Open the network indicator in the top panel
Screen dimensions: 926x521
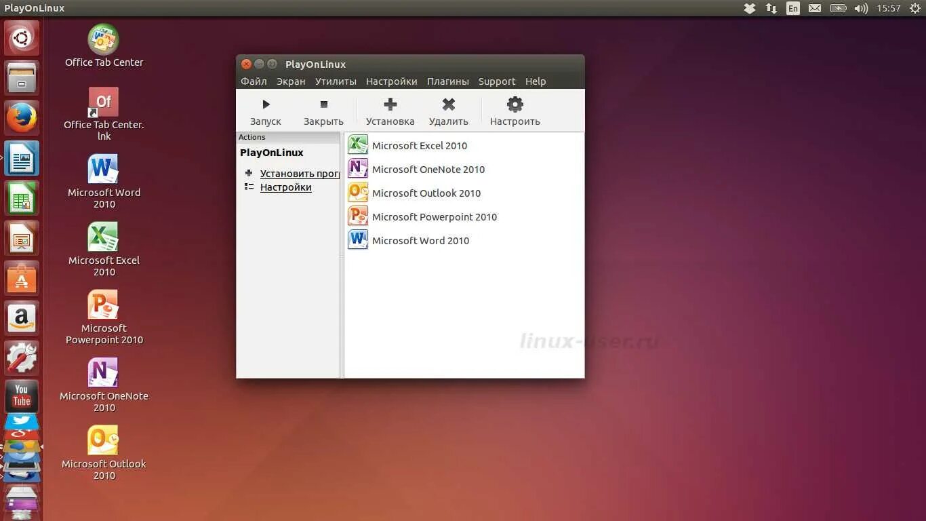pos(771,8)
